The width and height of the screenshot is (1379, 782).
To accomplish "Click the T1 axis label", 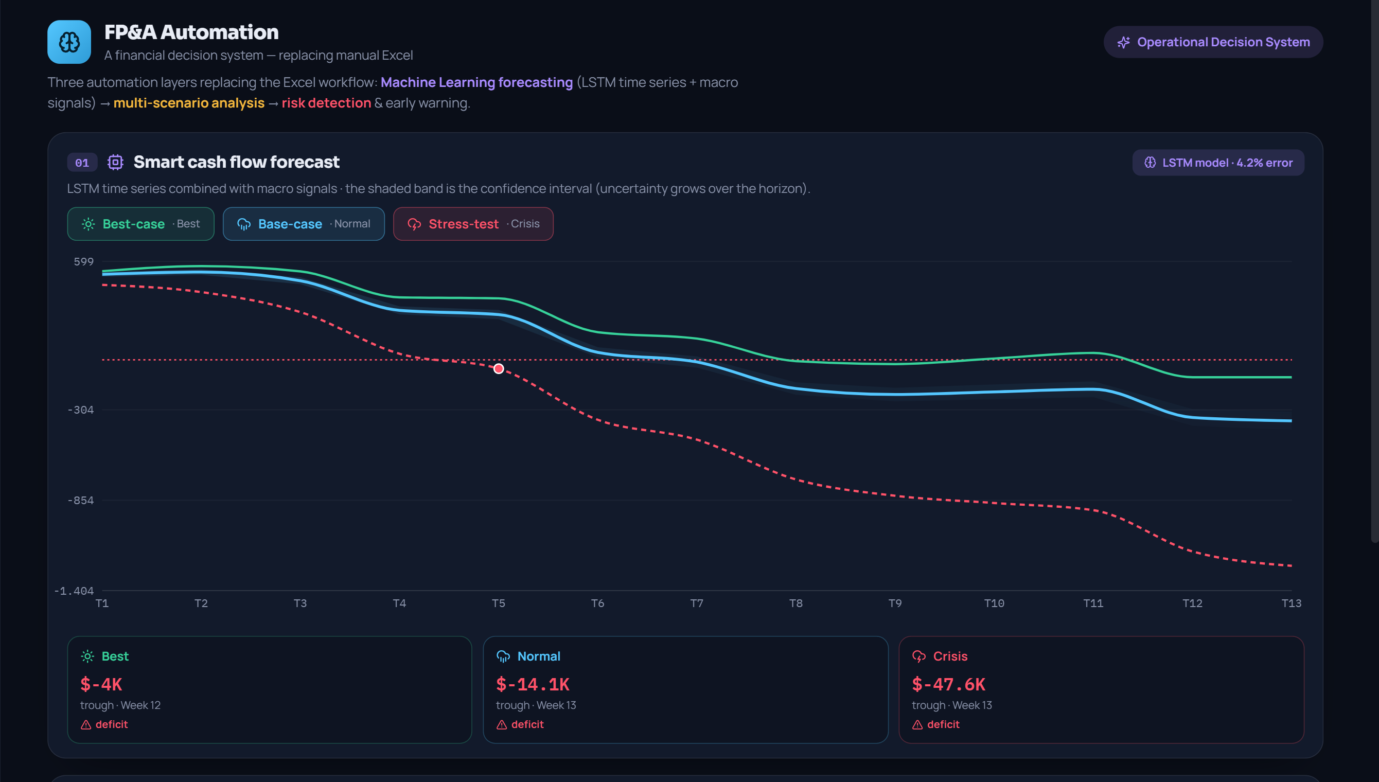I will 102,603.
